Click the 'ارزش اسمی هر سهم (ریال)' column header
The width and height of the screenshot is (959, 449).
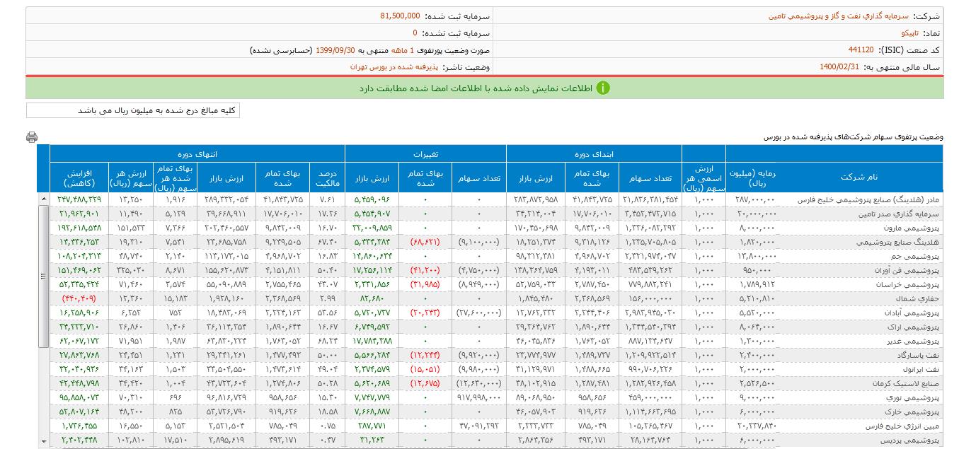[x=704, y=177]
